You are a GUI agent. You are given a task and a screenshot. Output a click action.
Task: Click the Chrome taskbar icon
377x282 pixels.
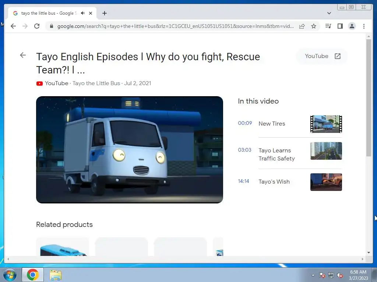[33, 275]
